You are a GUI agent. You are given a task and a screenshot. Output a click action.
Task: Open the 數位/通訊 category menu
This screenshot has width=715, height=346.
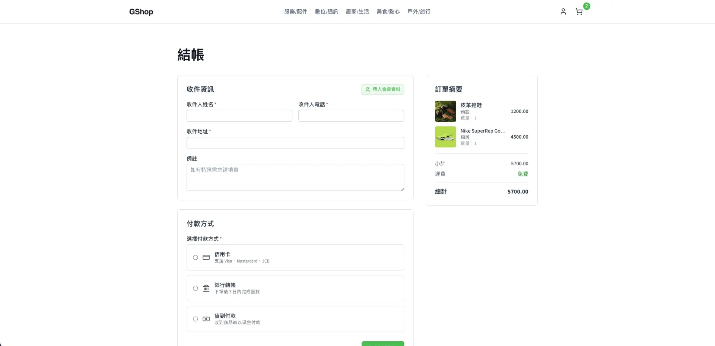click(x=327, y=12)
